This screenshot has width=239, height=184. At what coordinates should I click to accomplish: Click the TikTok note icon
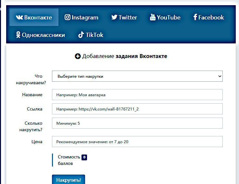(81, 35)
